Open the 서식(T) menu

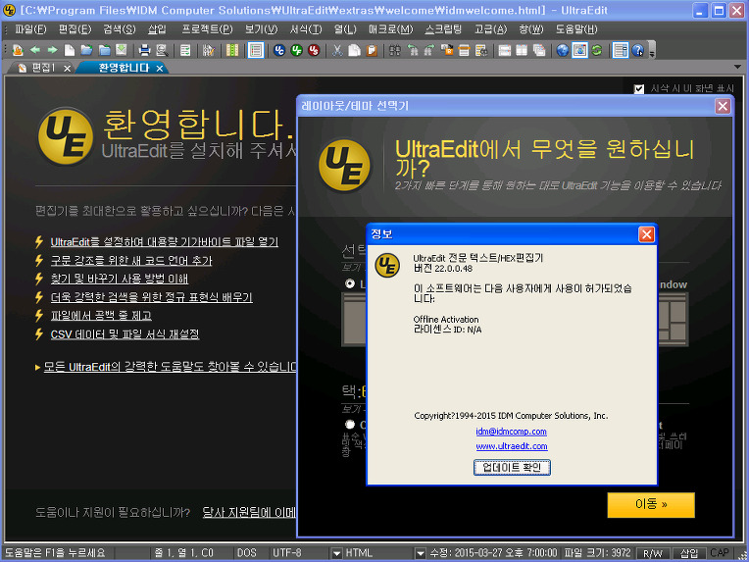click(306, 29)
